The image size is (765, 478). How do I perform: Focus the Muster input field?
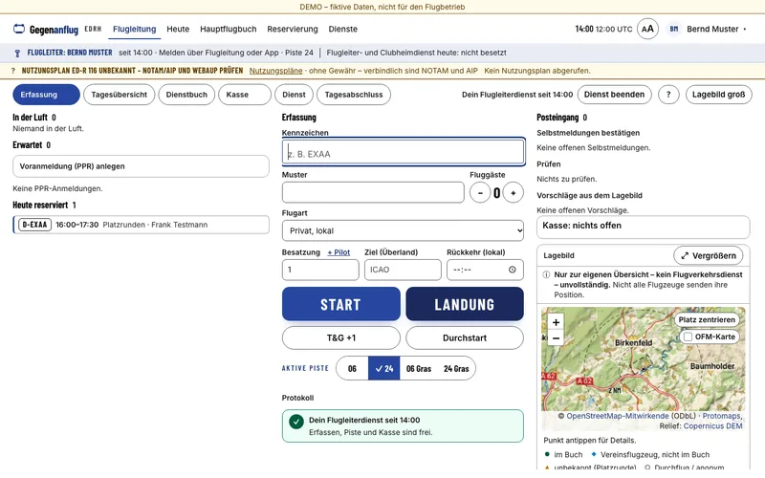point(373,193)
